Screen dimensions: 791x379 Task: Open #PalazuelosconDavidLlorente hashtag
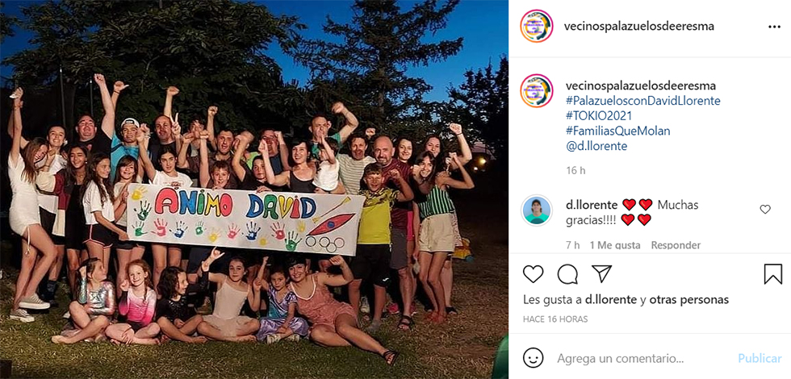point(643,100)
